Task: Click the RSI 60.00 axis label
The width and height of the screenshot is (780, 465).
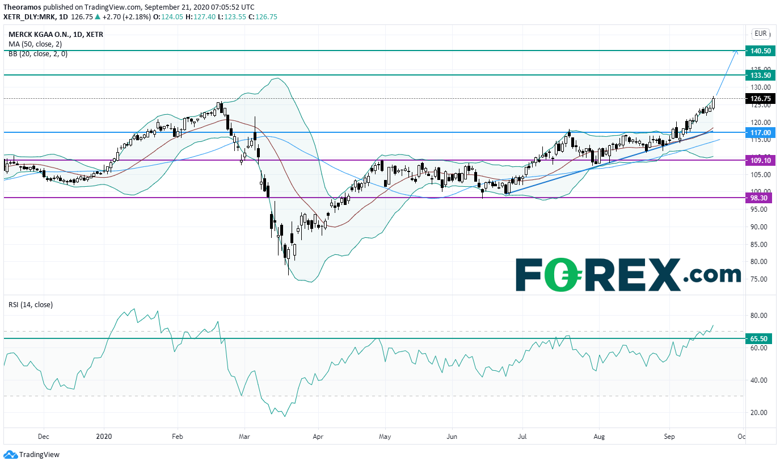Action: 760,348
